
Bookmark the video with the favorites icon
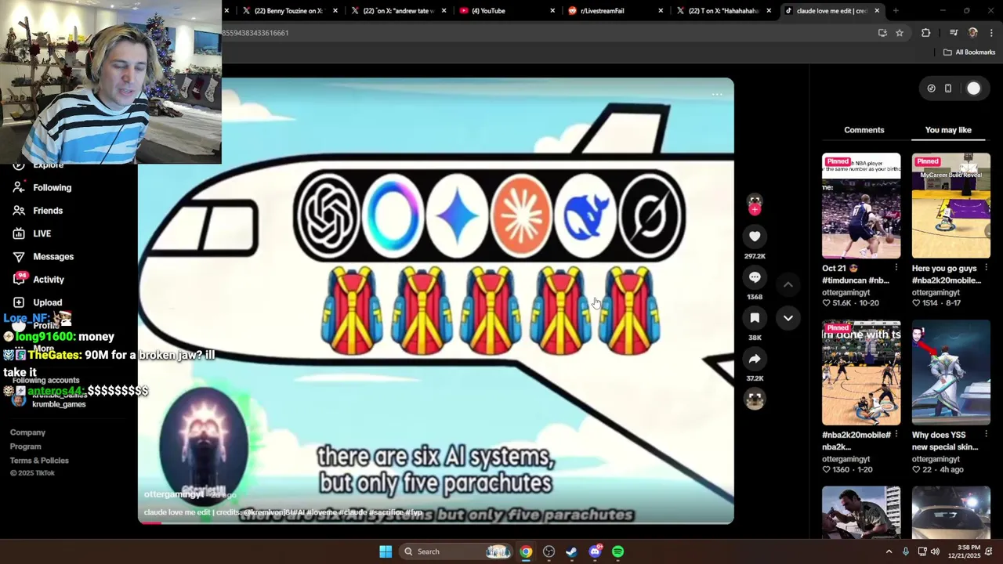(755, 318)
